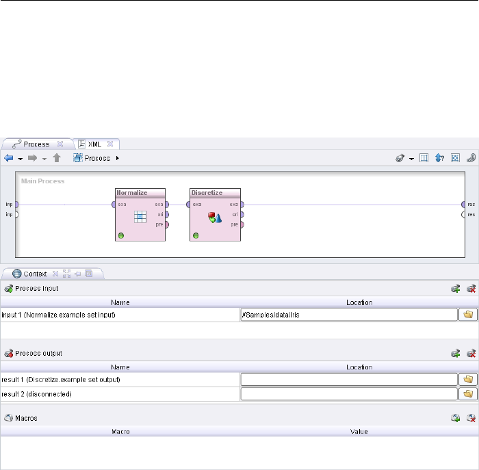Click the second res process result port

(463, 214)
